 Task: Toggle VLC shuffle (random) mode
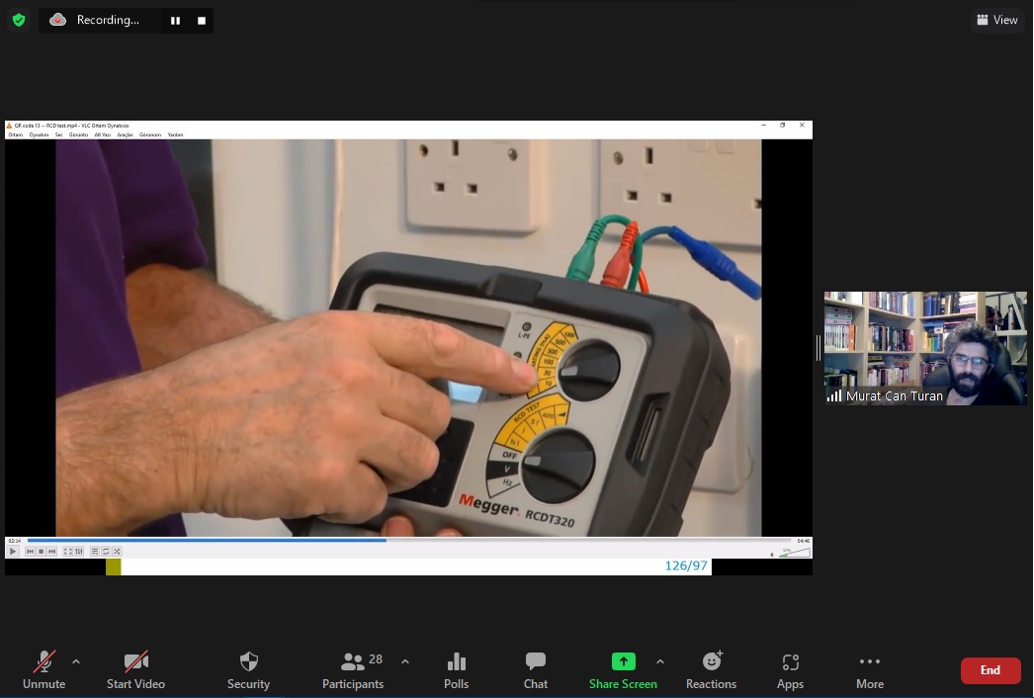[117, 552]
